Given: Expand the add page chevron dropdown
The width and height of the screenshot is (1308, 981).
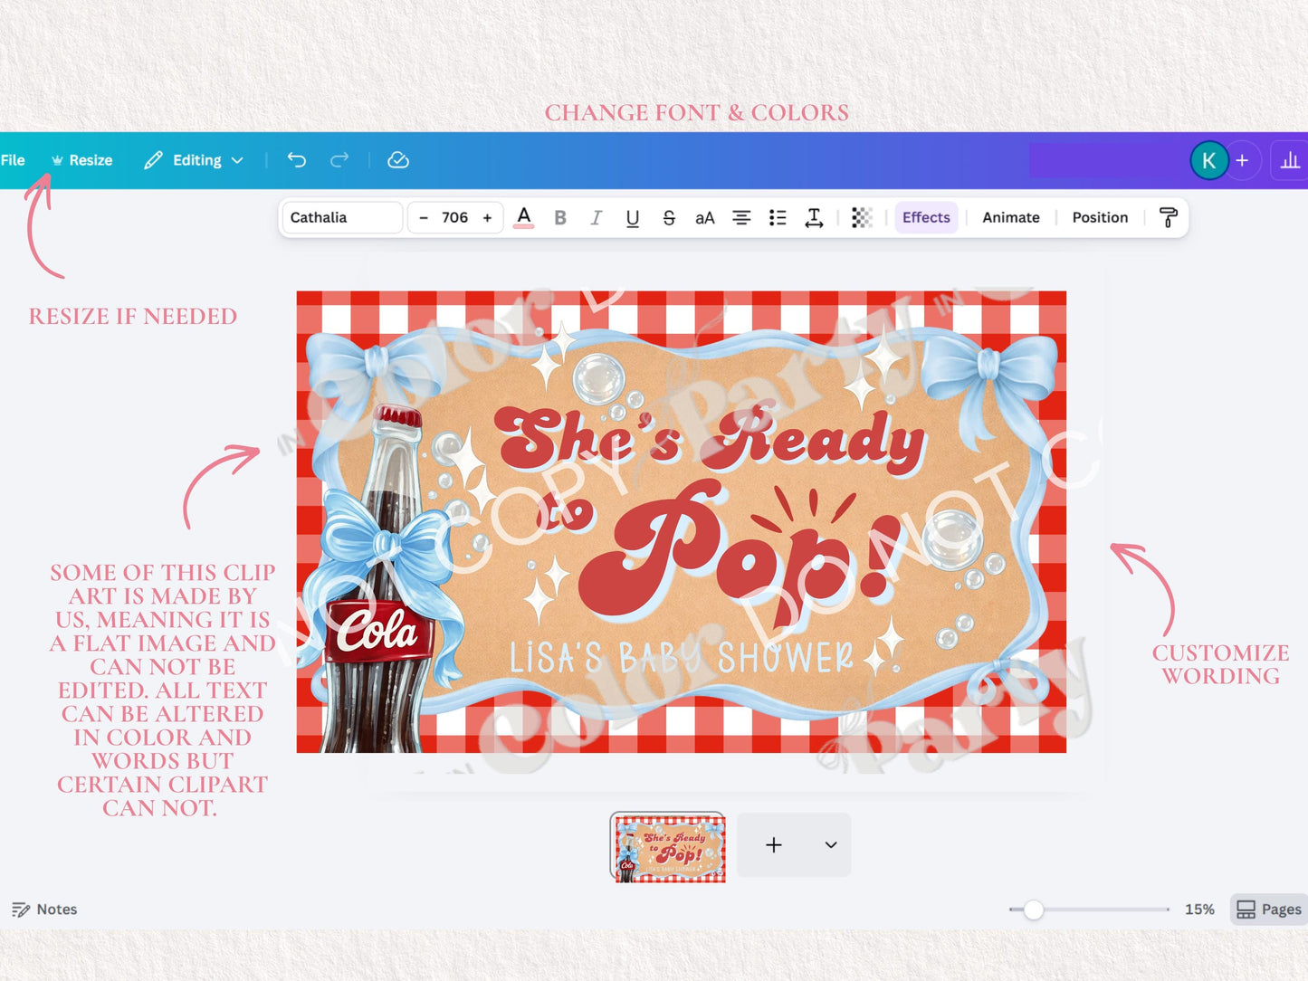Looking at the screenshot, I should tap(831, 844).
